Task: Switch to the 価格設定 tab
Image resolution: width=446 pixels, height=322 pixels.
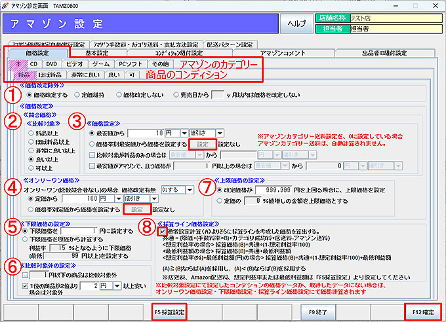Action: tap(37, 53)
